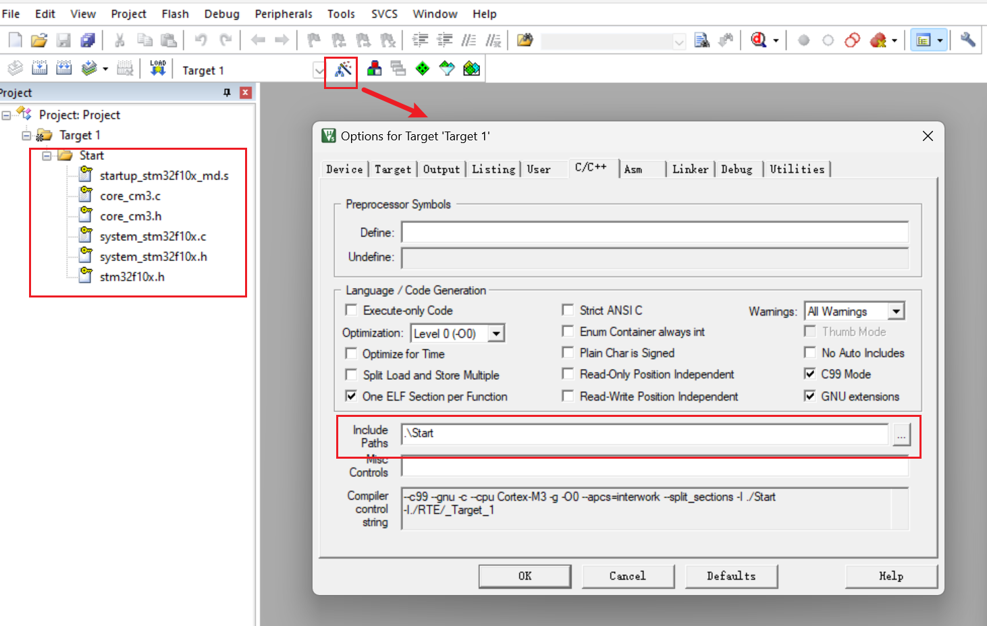Click the Manage Project Items icon

[x=374, y=68]
